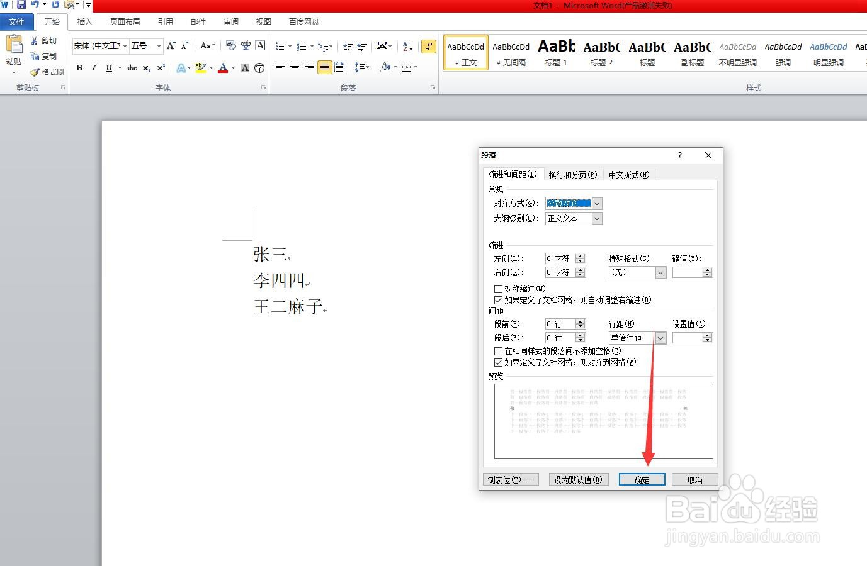
Task: Apply superscript formatting
Action: 161,68
